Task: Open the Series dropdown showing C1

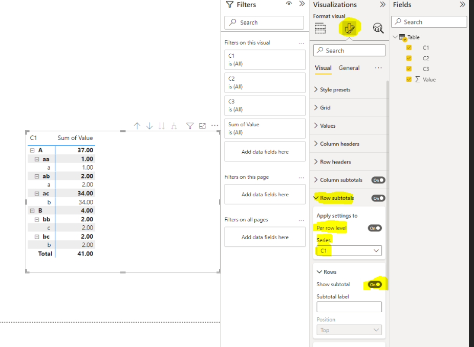Action: (349, 251)
